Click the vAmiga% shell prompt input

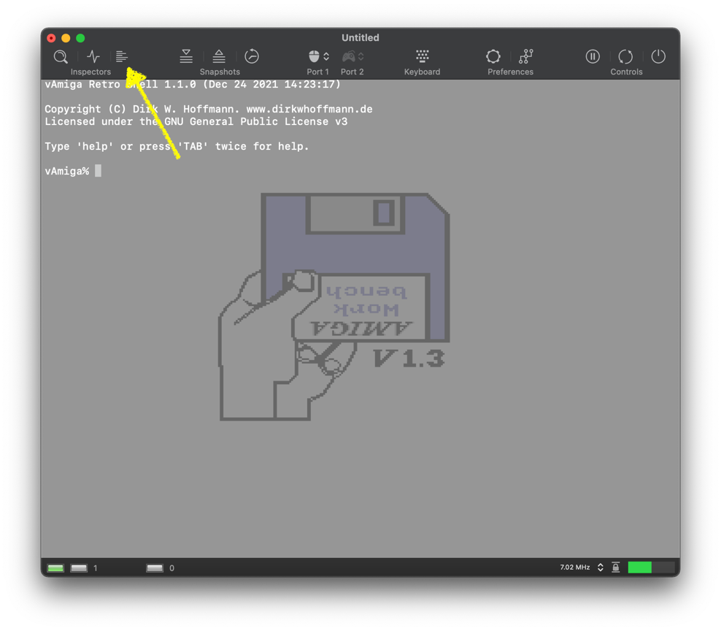98,171
